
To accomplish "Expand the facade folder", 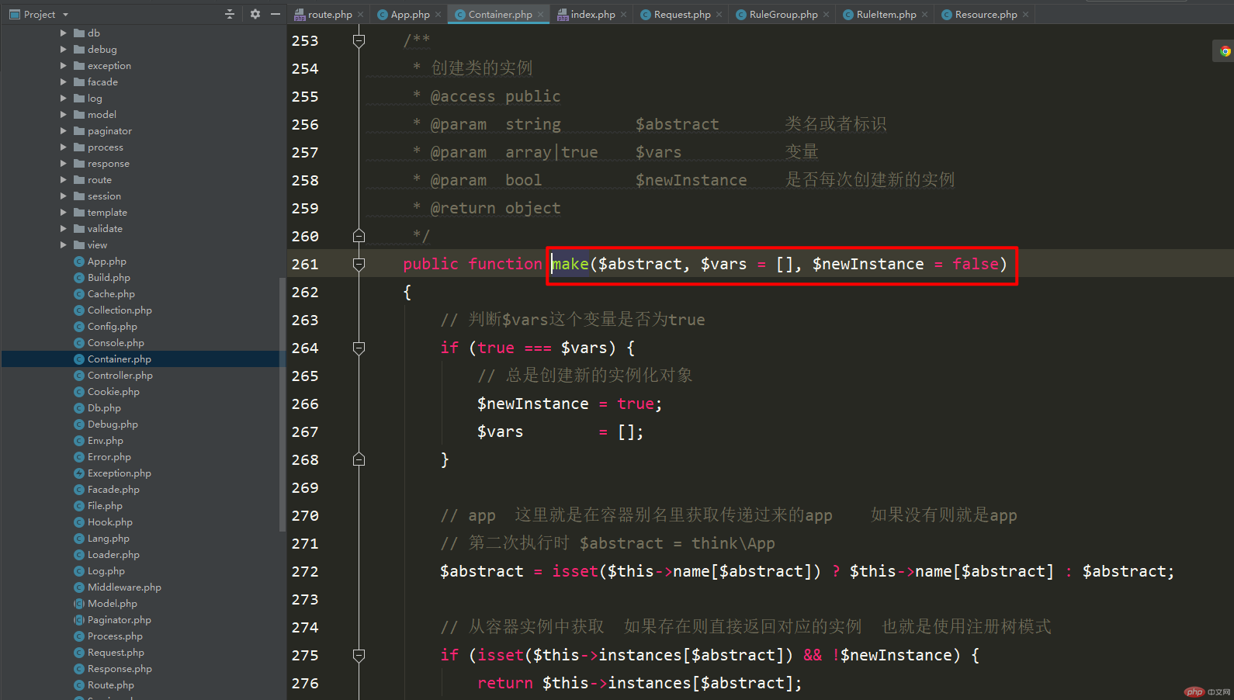I will coord(64,81).
